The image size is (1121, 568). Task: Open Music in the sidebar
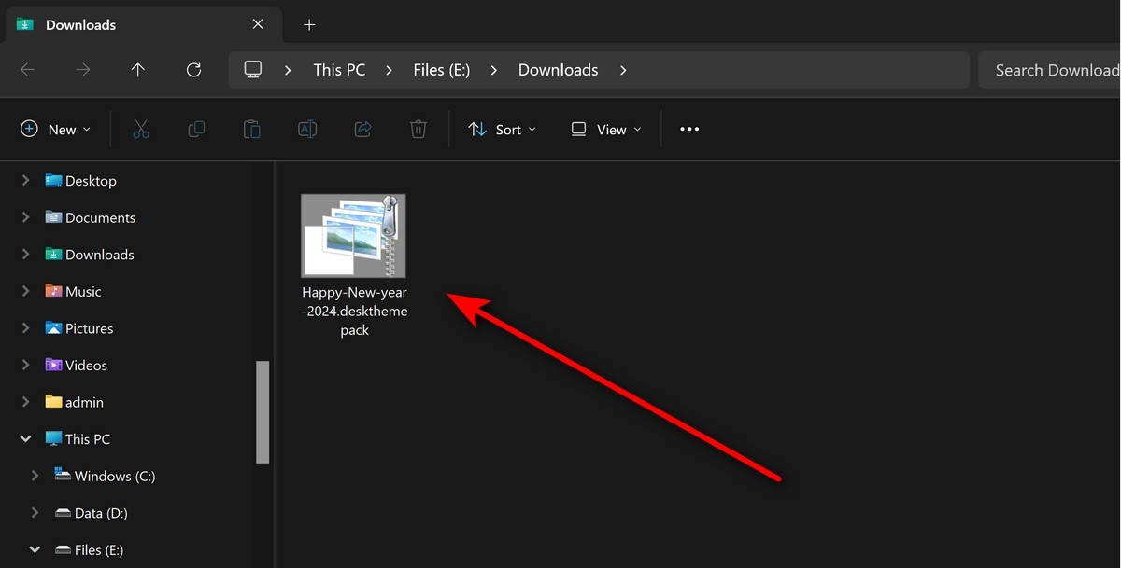tap(83, 291)
